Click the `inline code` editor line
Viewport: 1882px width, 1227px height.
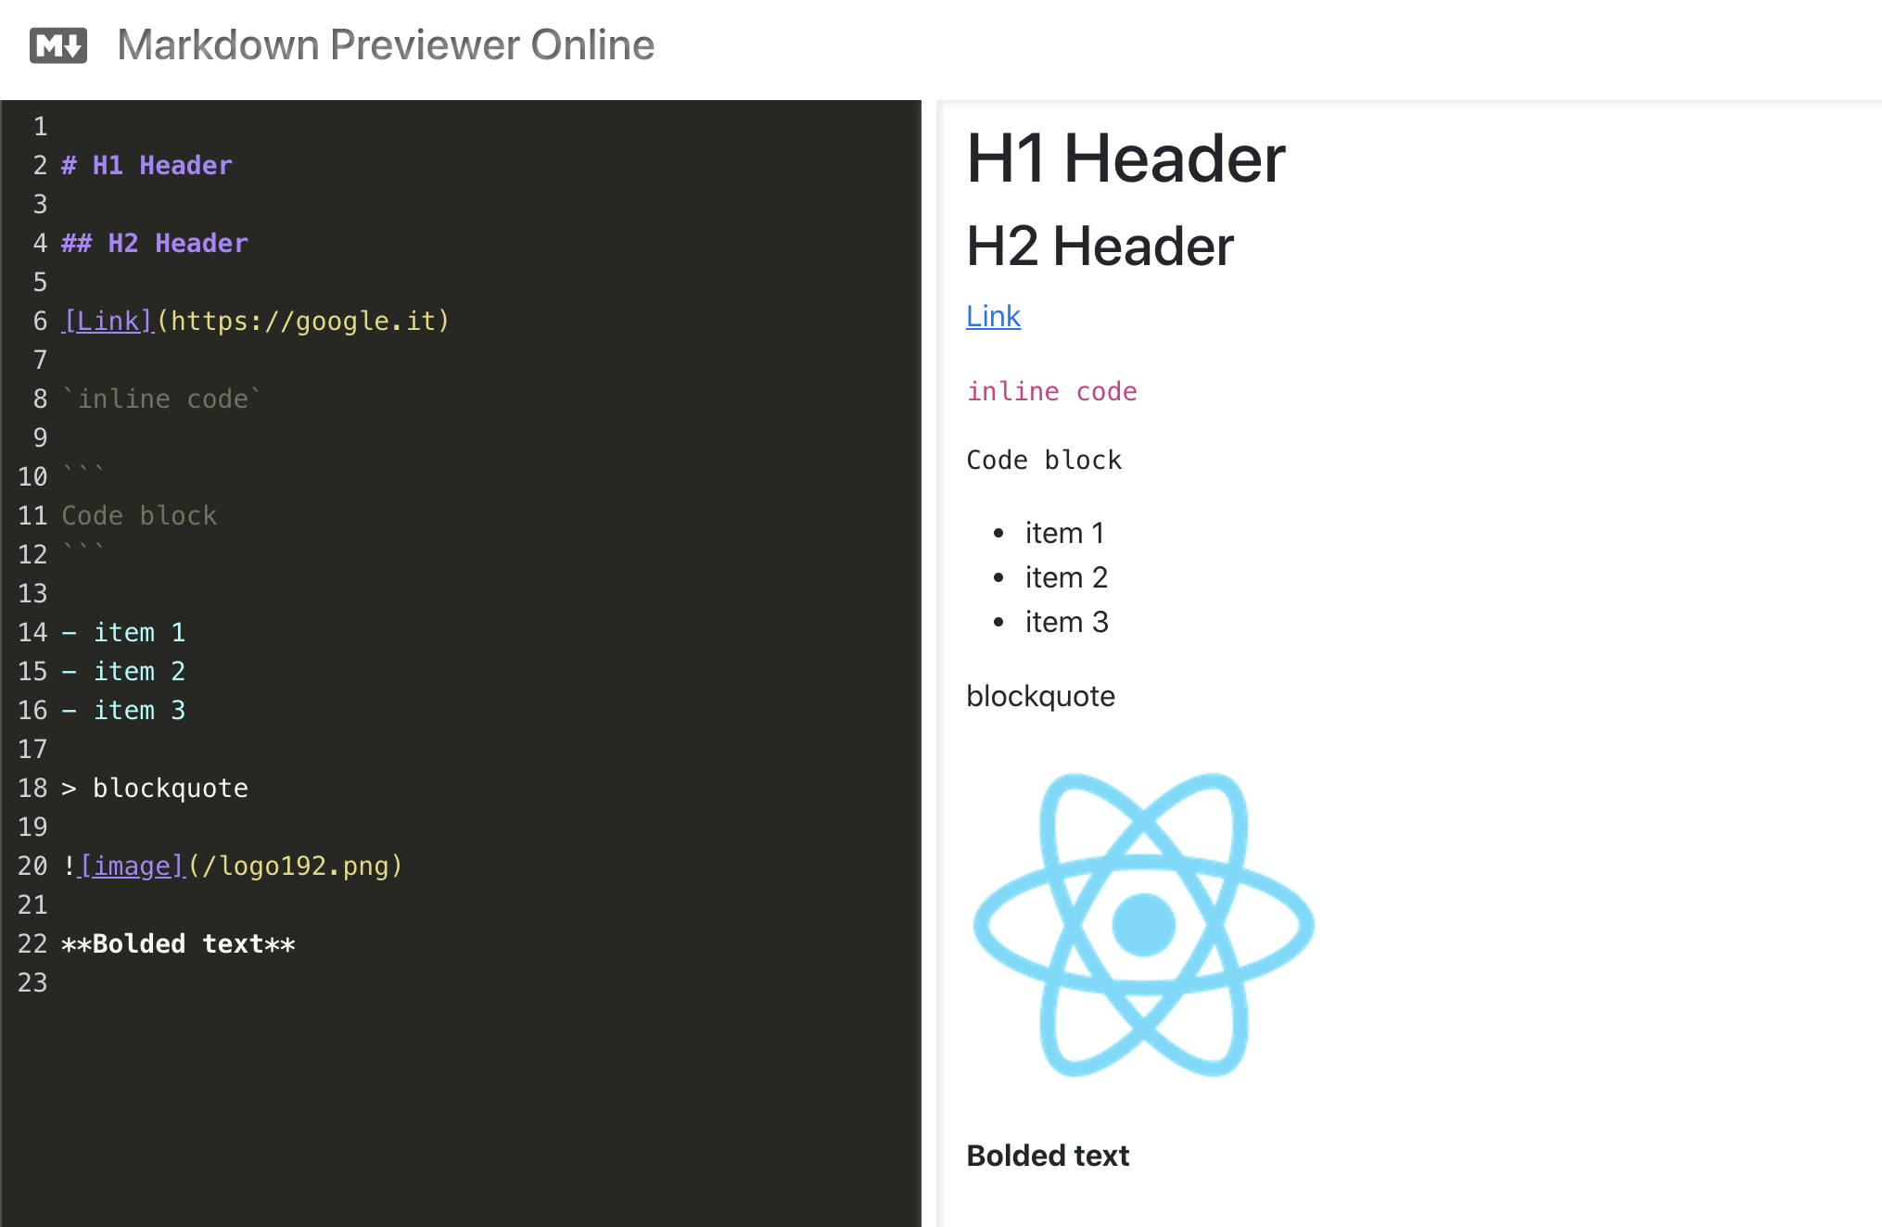162,398
